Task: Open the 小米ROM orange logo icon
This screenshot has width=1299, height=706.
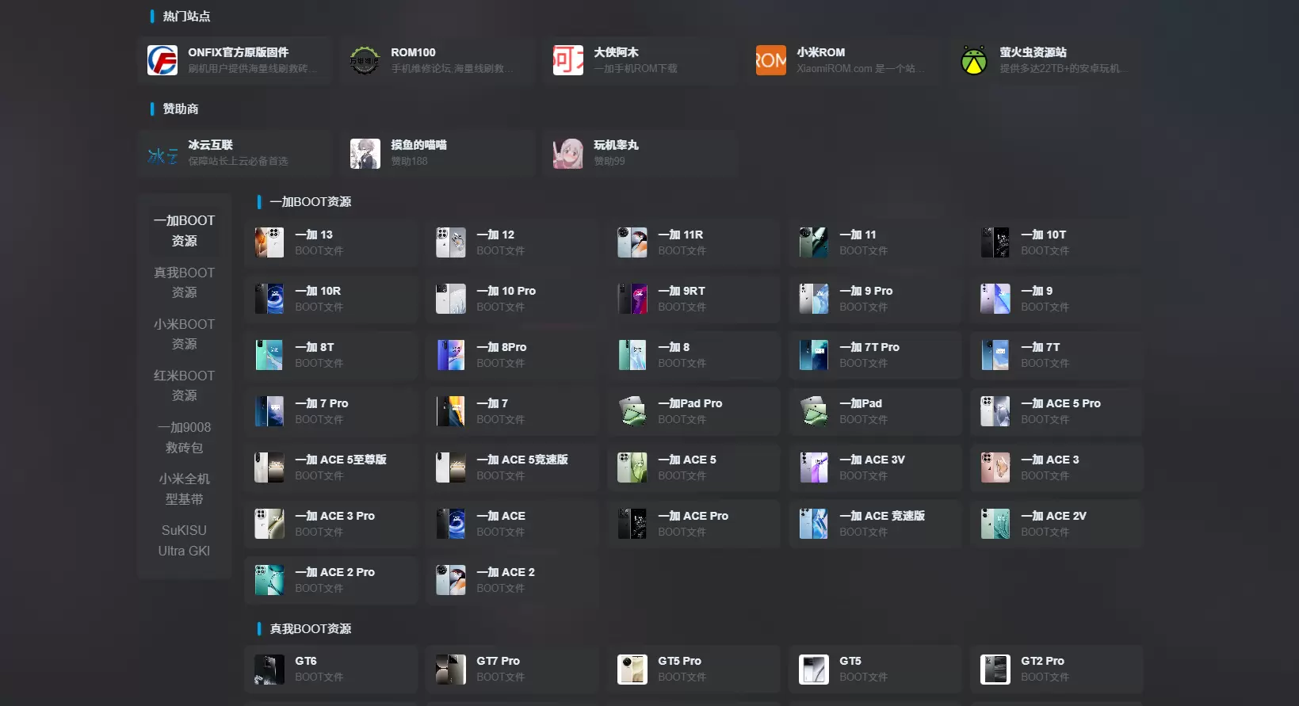Action: click(770, 60)
